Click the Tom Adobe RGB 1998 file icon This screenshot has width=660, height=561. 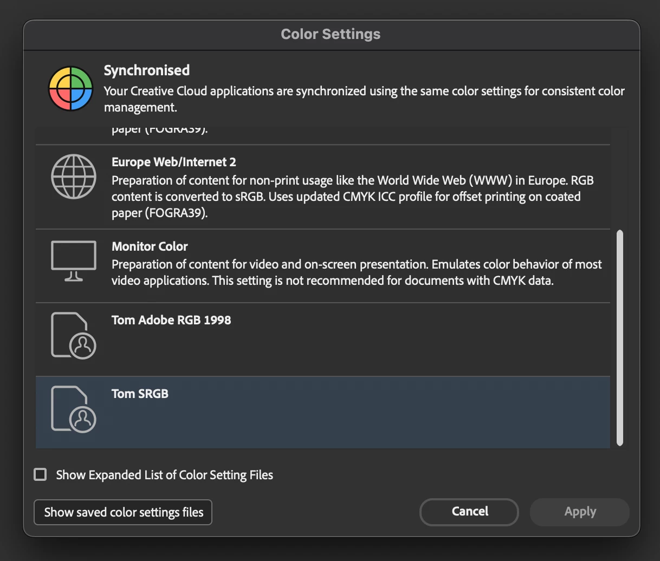tap(74, 335)
